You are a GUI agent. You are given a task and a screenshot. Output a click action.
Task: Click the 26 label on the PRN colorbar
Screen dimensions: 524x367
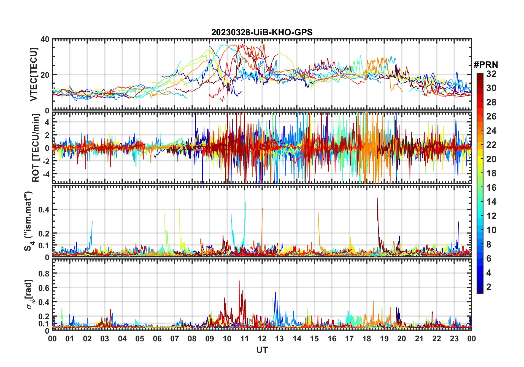(491, 116)
